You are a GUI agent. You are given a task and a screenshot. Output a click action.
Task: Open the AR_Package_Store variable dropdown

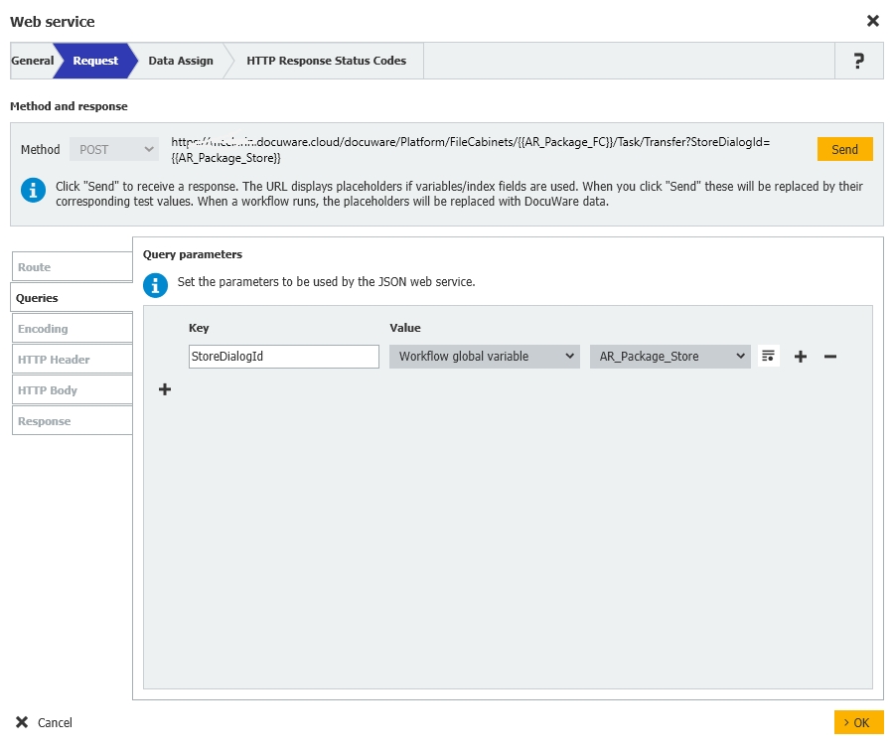(670, 357)
